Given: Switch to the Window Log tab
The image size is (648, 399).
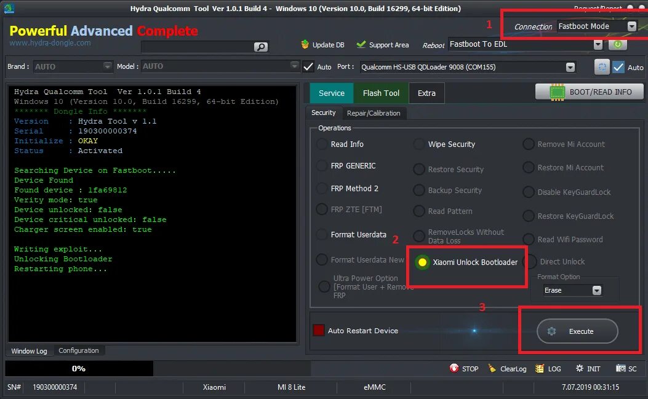Looking at the screenshot, I should click(29, 350).
